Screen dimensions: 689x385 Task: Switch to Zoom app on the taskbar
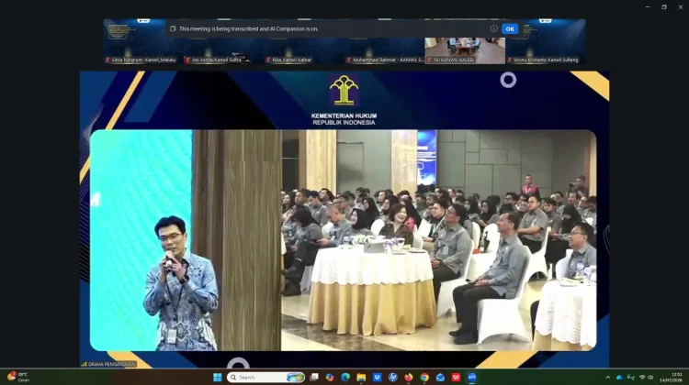[x=471, y=377]
